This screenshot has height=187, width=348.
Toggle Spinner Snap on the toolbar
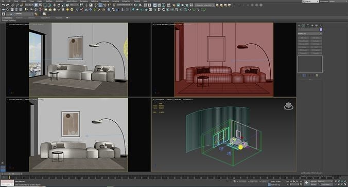pyautogui.click(x=109, y=5)
